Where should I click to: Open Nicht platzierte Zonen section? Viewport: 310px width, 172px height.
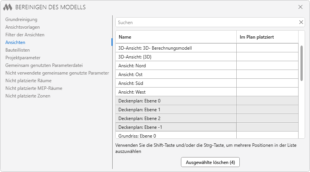click(27, 96)
